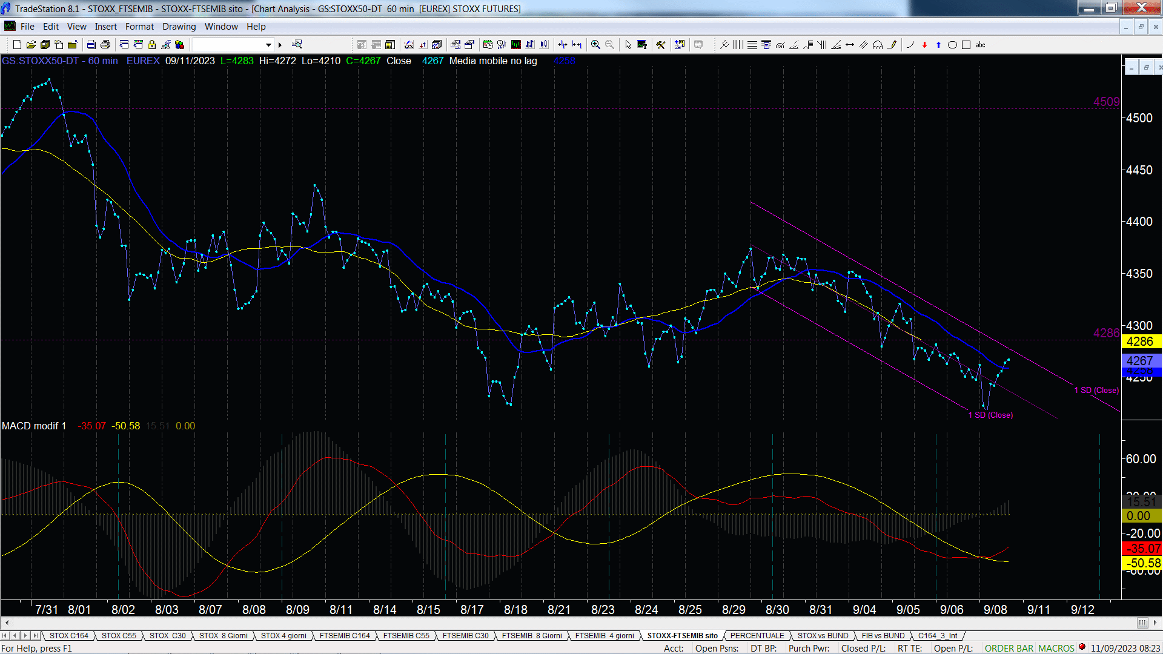Select the rectangle drawing tool
This screenshot has height=654, width=1163.
[x=966, y=45]
